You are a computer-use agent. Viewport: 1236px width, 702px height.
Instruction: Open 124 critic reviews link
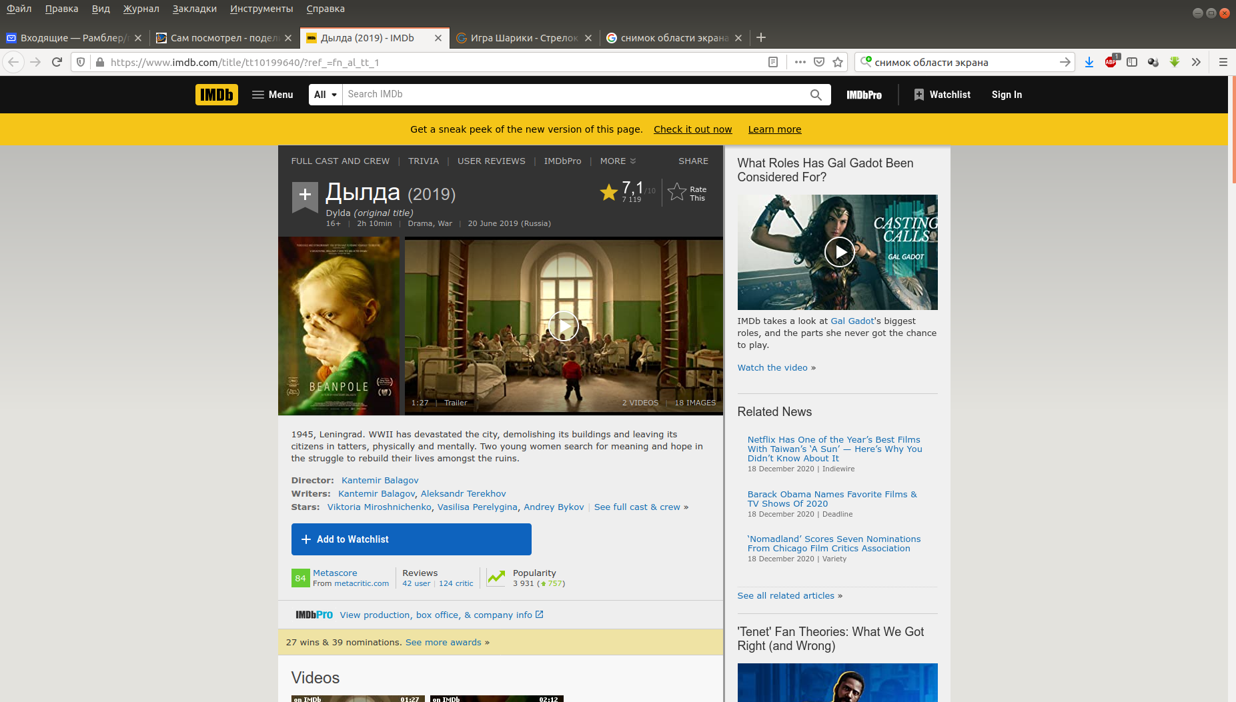point(456,583)
